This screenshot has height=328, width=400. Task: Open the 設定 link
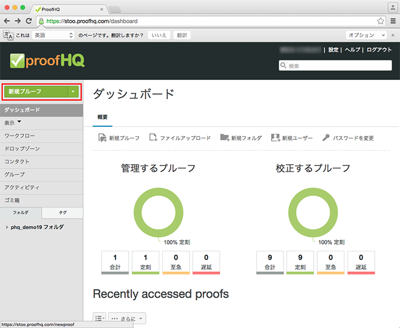tap(333, 50)
